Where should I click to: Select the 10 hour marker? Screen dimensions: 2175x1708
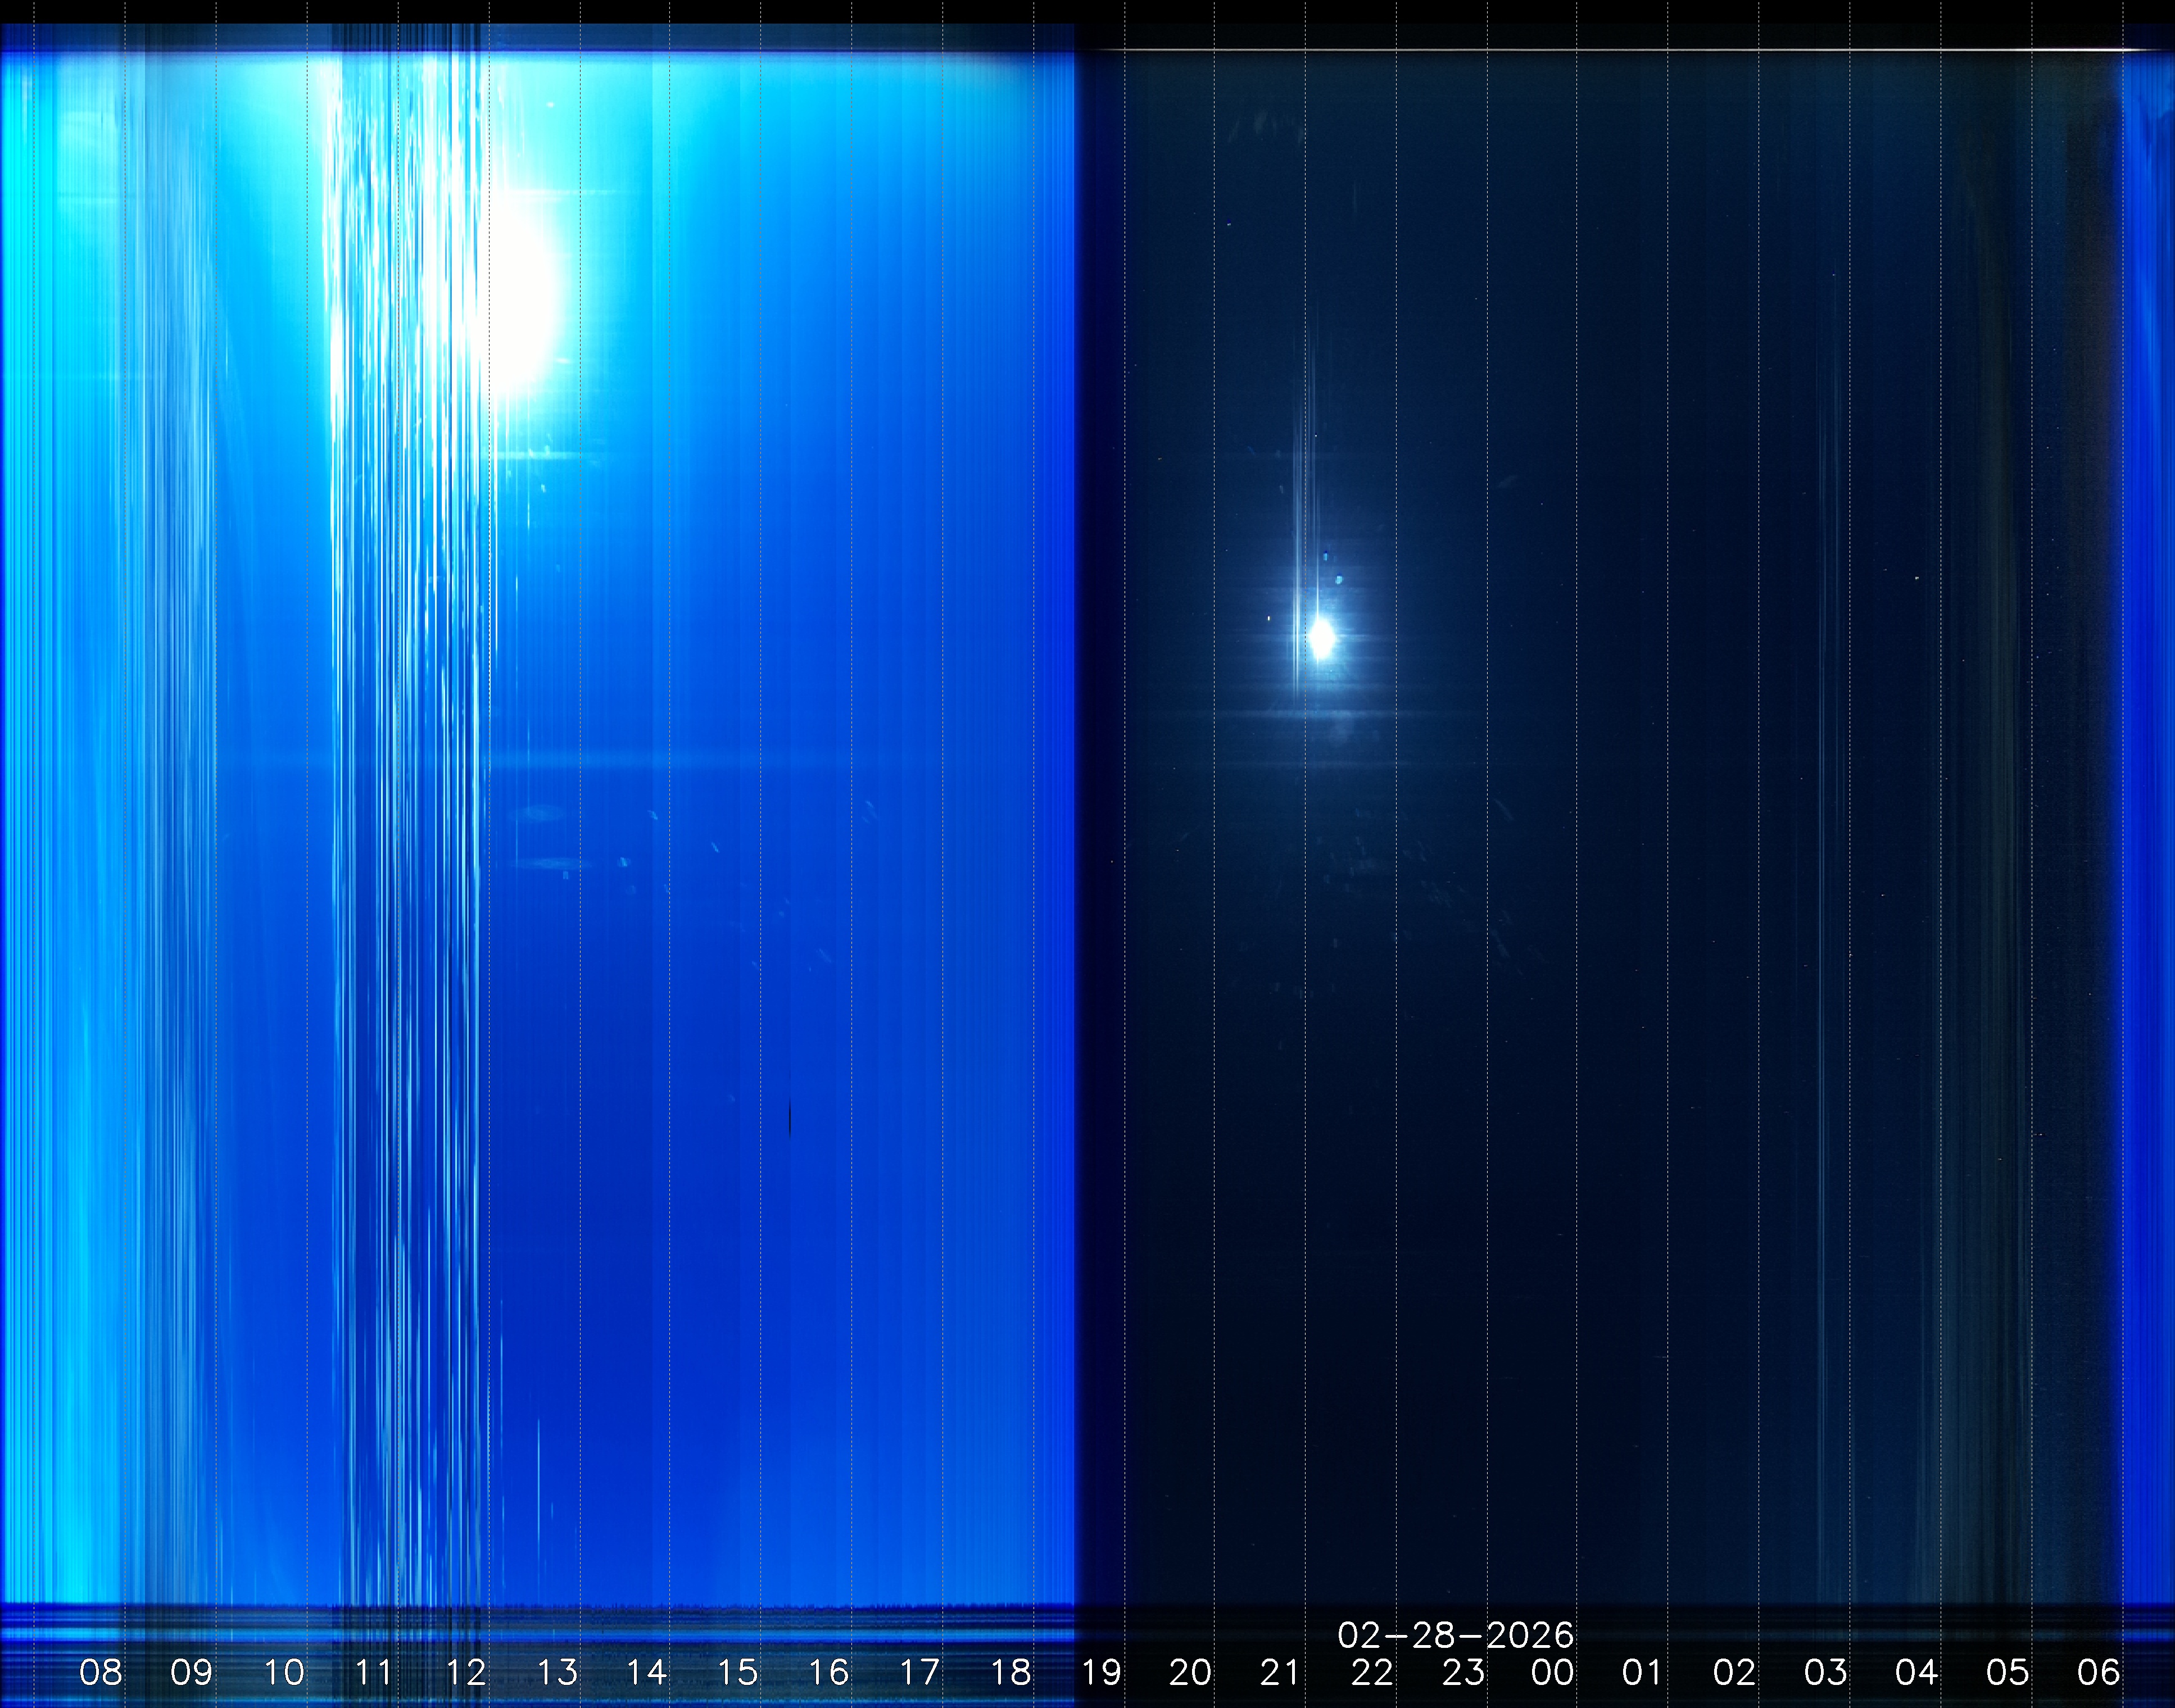pyautogui.click(x=283, y=1672)
